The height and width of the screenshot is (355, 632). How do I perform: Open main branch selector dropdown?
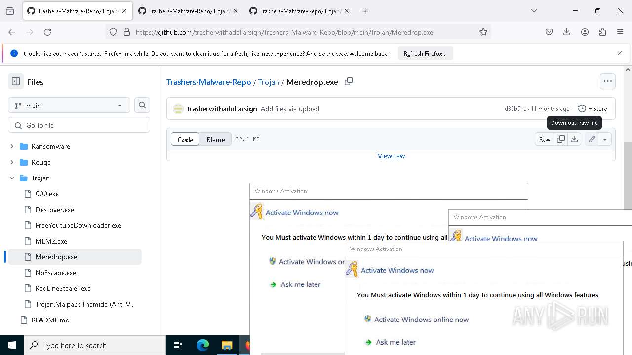point(69,106)
